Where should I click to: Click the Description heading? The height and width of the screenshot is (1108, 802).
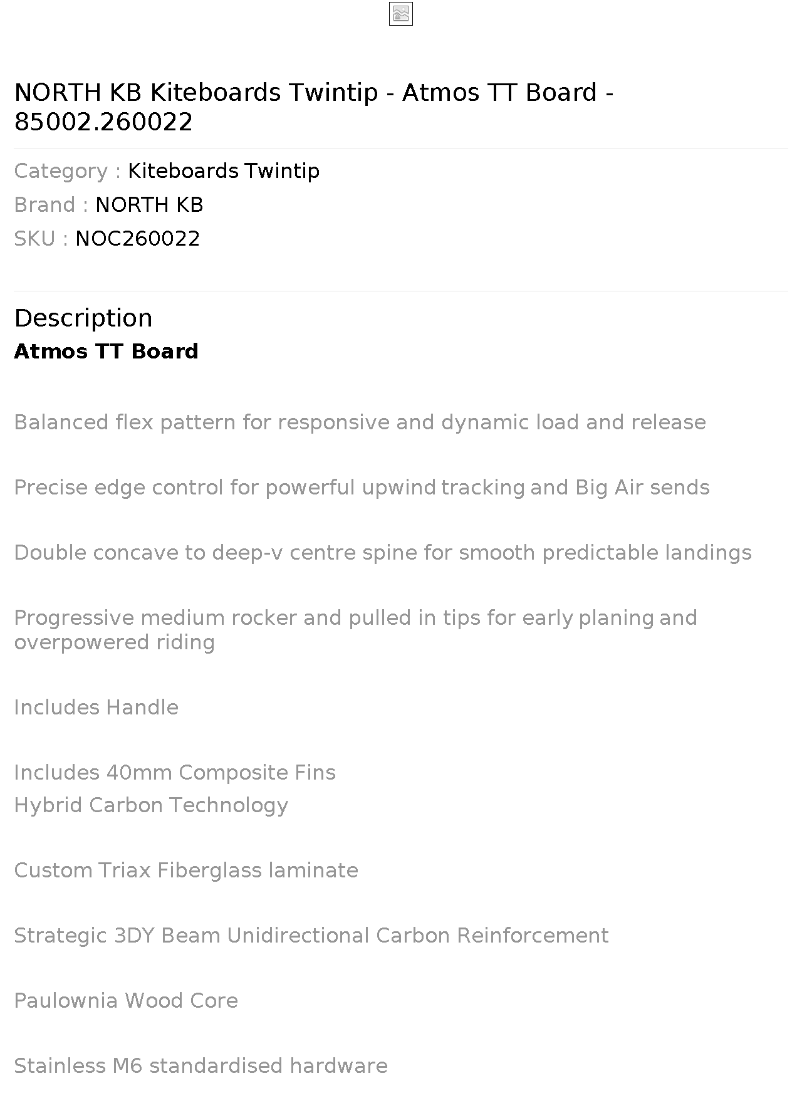point(83,318)
